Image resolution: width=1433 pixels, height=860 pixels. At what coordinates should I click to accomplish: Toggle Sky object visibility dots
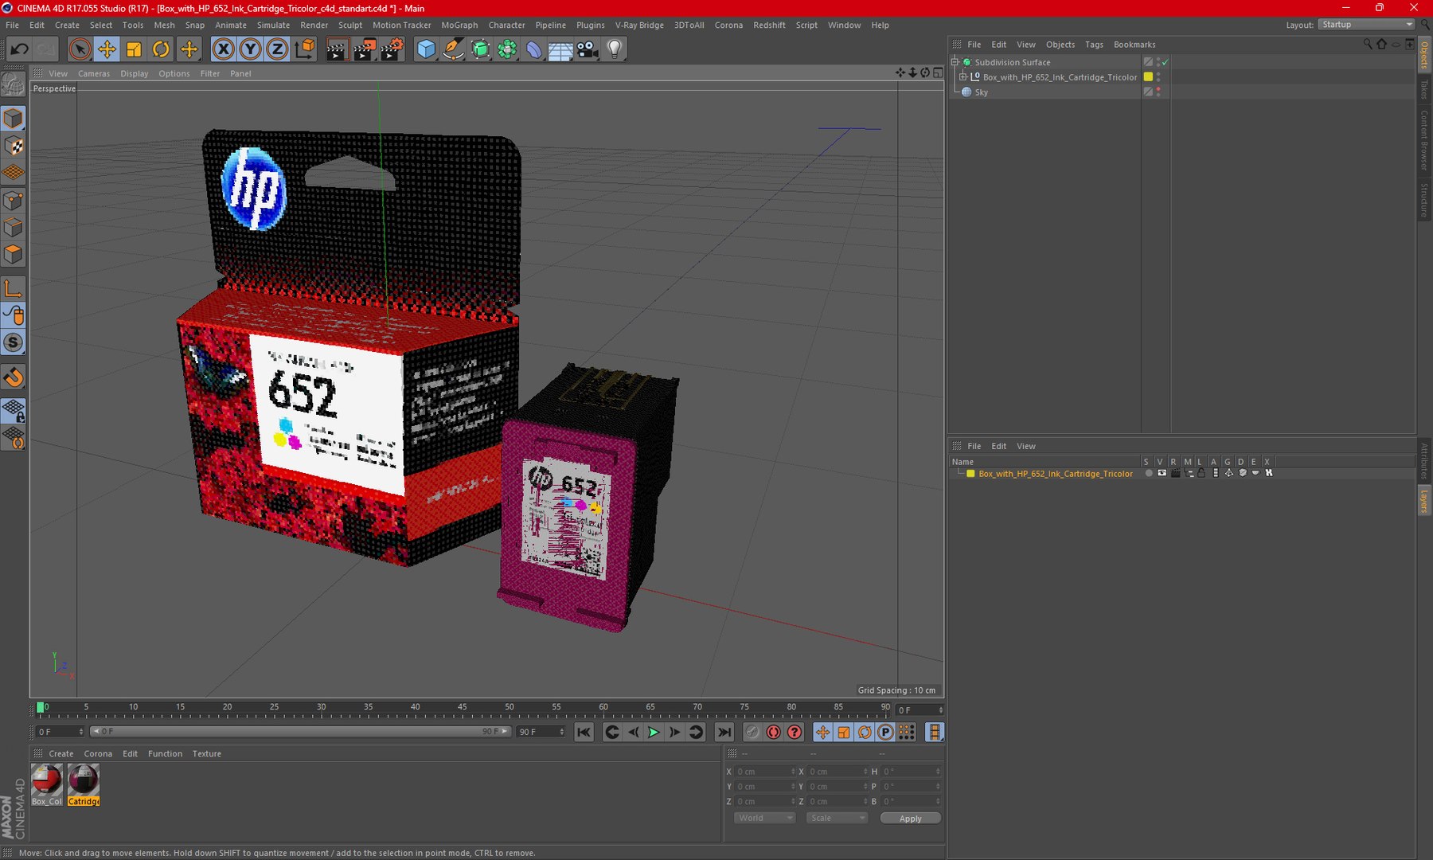point(1158,92)
